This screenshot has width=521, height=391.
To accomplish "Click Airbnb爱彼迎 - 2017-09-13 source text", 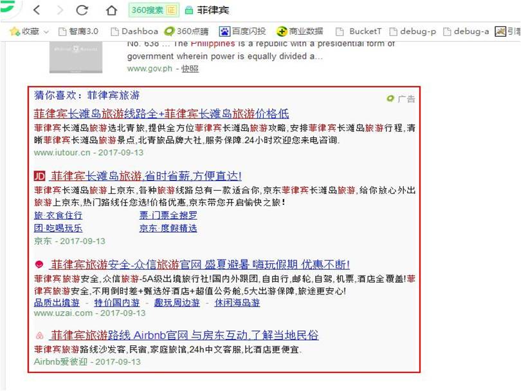I will tap(87, 362).
